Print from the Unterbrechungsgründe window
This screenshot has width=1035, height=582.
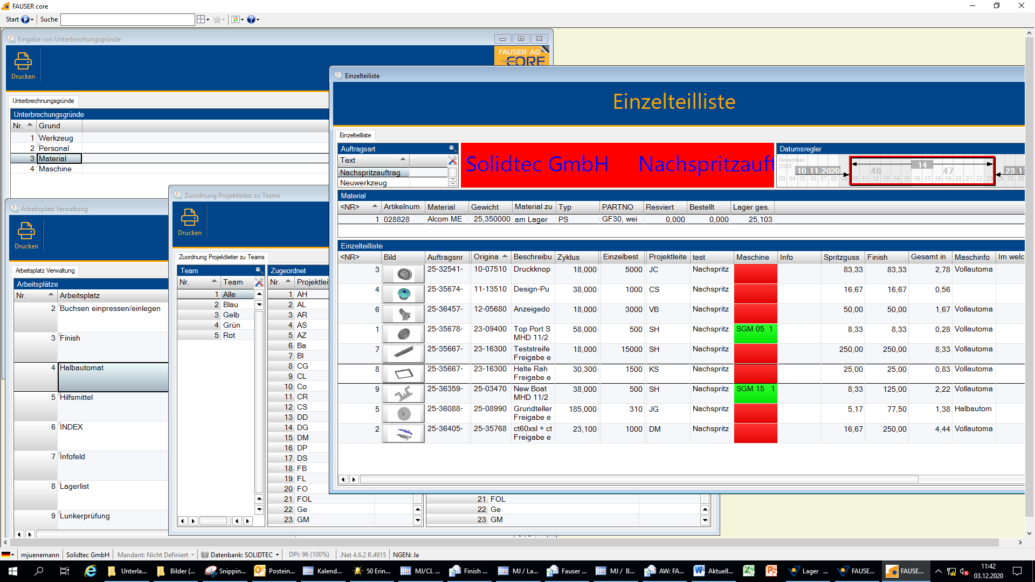(23, 66)
